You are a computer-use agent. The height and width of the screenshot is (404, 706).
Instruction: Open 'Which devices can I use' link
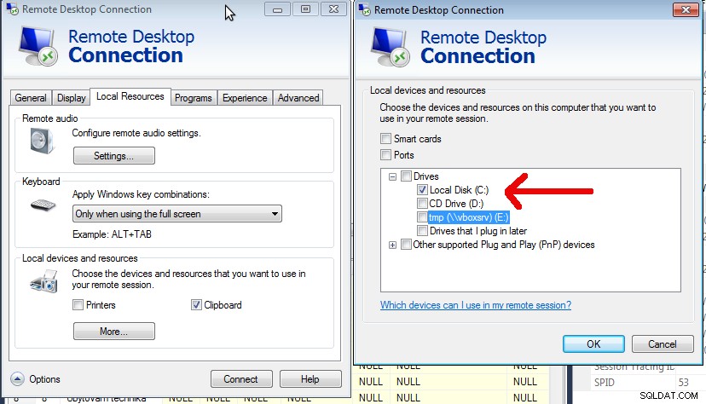[x=476, y=305]
